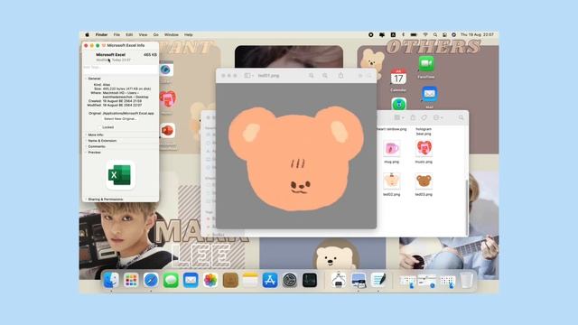Open the Calendar desktop icon
The width and height of the screenshot is (578, 325).
tap(398, 77)
